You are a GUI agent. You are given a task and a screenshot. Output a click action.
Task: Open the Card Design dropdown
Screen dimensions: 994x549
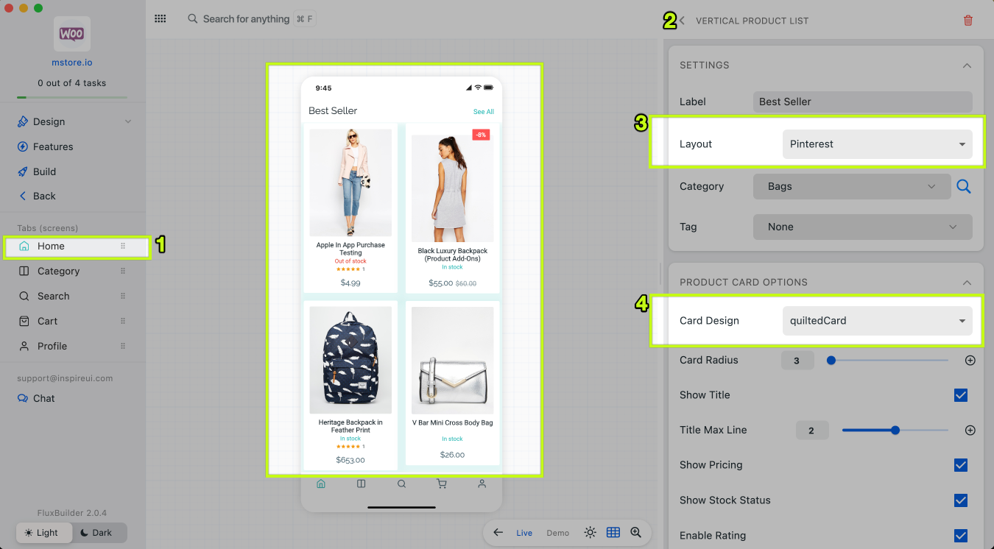[x=876, y=321]
